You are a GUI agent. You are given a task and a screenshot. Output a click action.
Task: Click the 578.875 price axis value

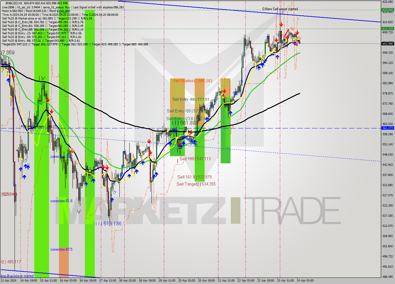pyautogui.click(x=388, y=93)
